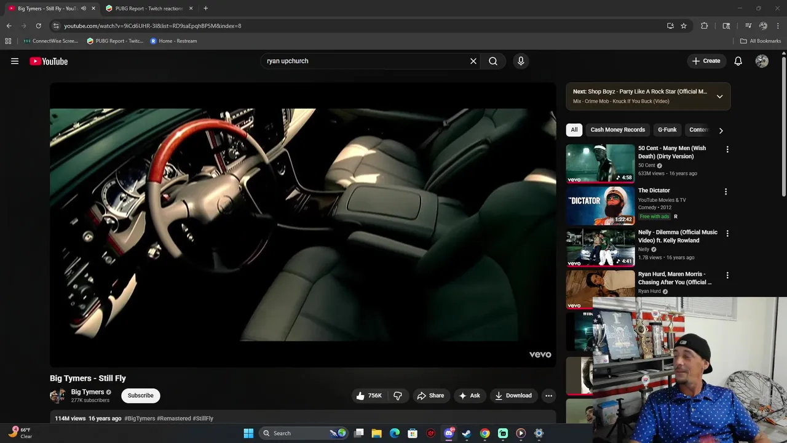Switch to PUBG Report browser tab

pyautogui.click(x=149, y=9)
